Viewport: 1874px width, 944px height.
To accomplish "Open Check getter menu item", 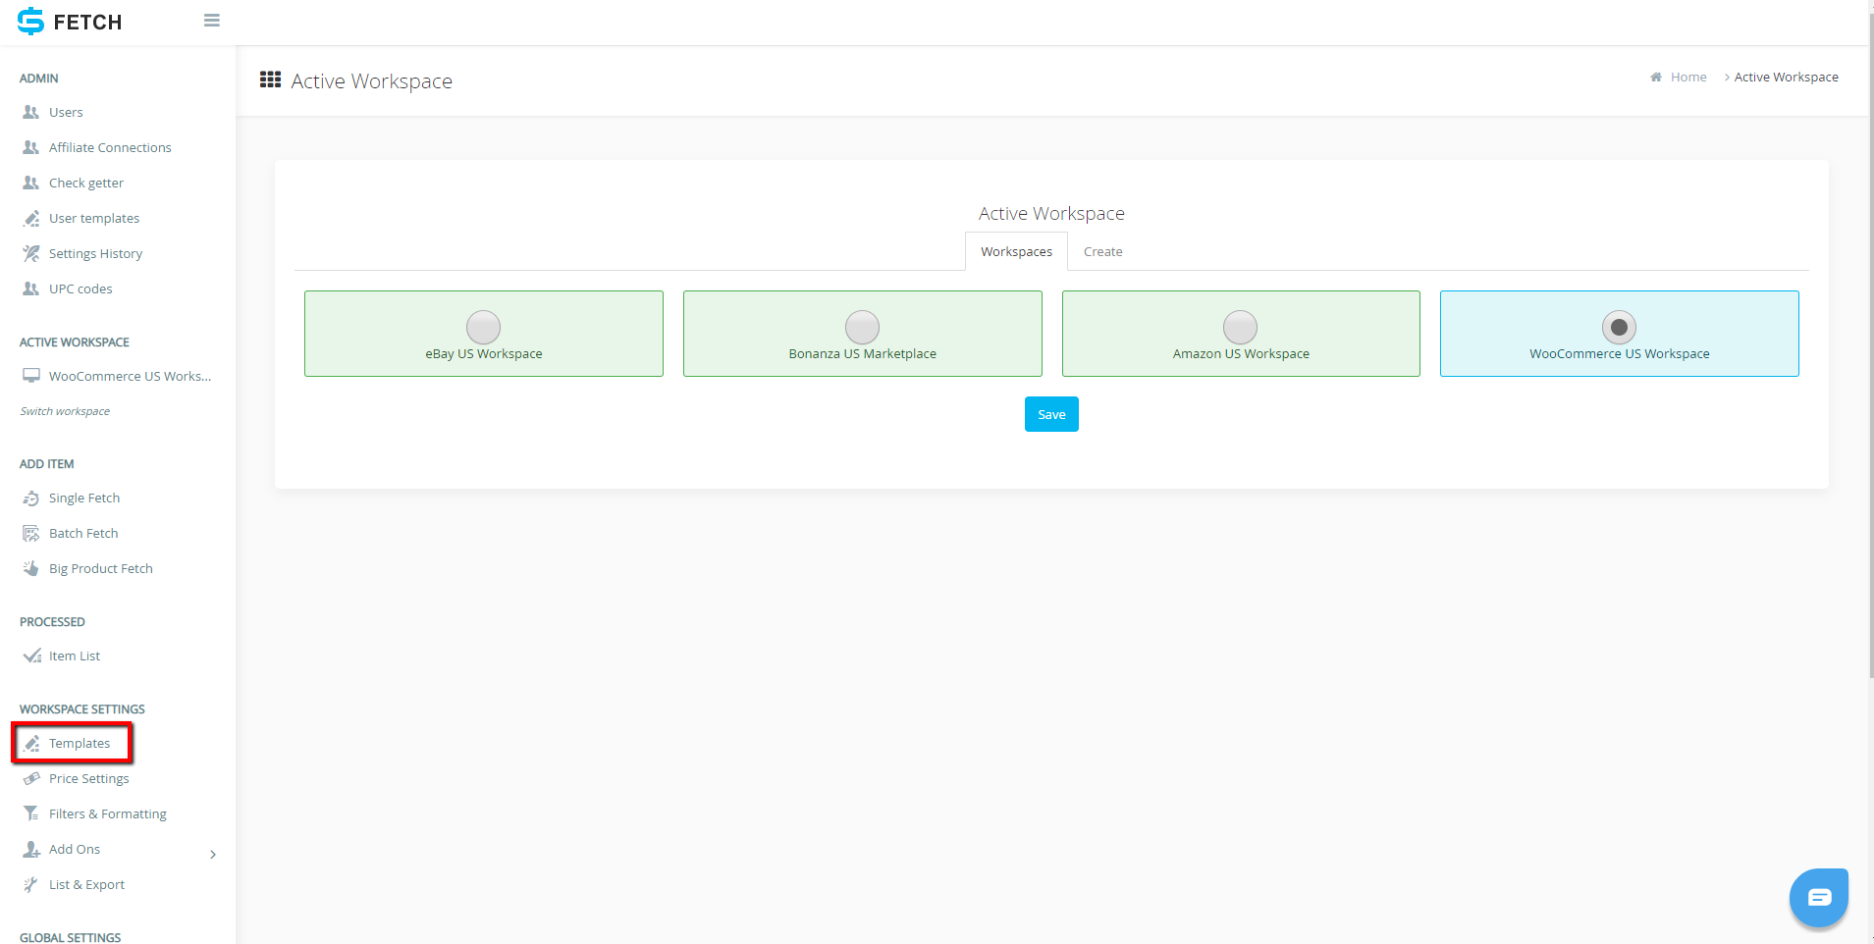I will click(86, 183).
